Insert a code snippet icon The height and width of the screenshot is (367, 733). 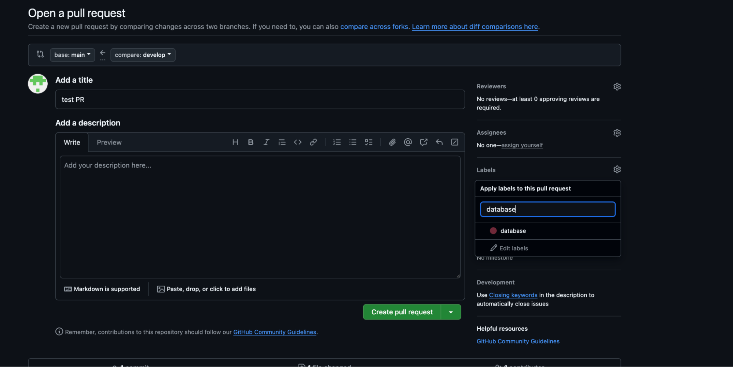click(x=297, y=142)
